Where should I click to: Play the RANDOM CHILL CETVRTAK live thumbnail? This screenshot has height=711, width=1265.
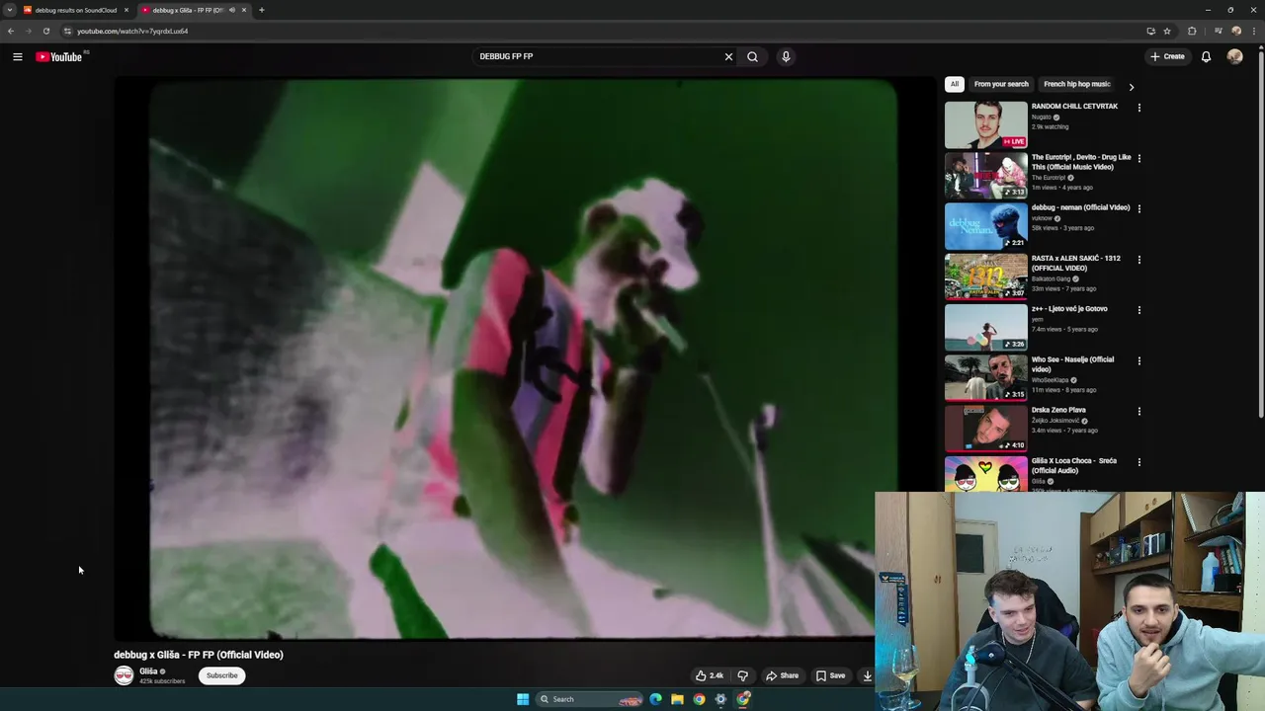985,124
